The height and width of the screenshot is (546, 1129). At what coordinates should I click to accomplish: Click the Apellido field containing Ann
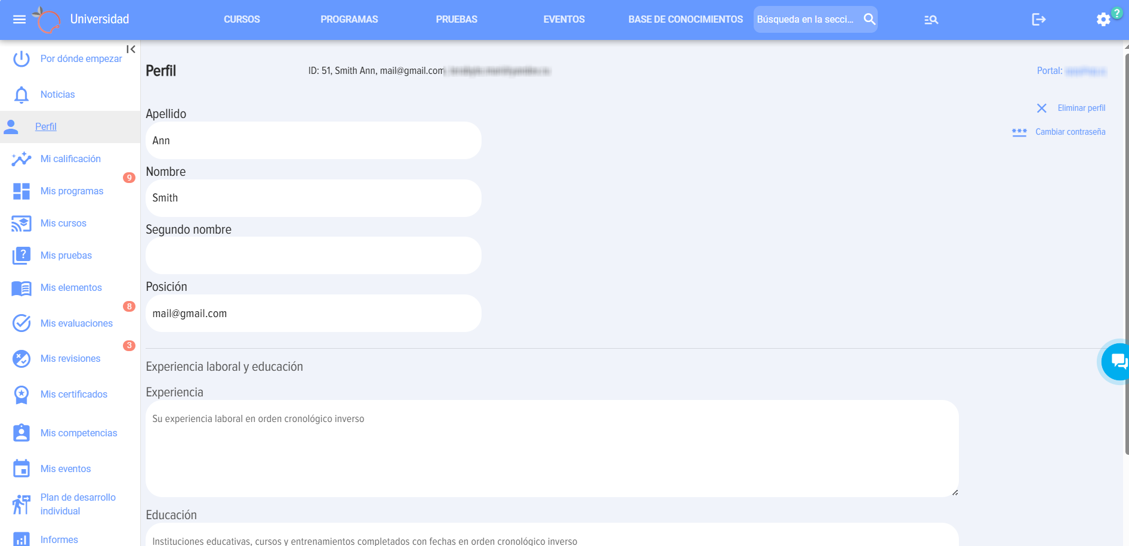(x=313, y=141)
